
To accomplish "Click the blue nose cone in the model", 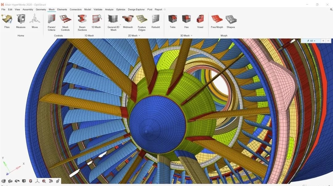I will pos(157,125).
